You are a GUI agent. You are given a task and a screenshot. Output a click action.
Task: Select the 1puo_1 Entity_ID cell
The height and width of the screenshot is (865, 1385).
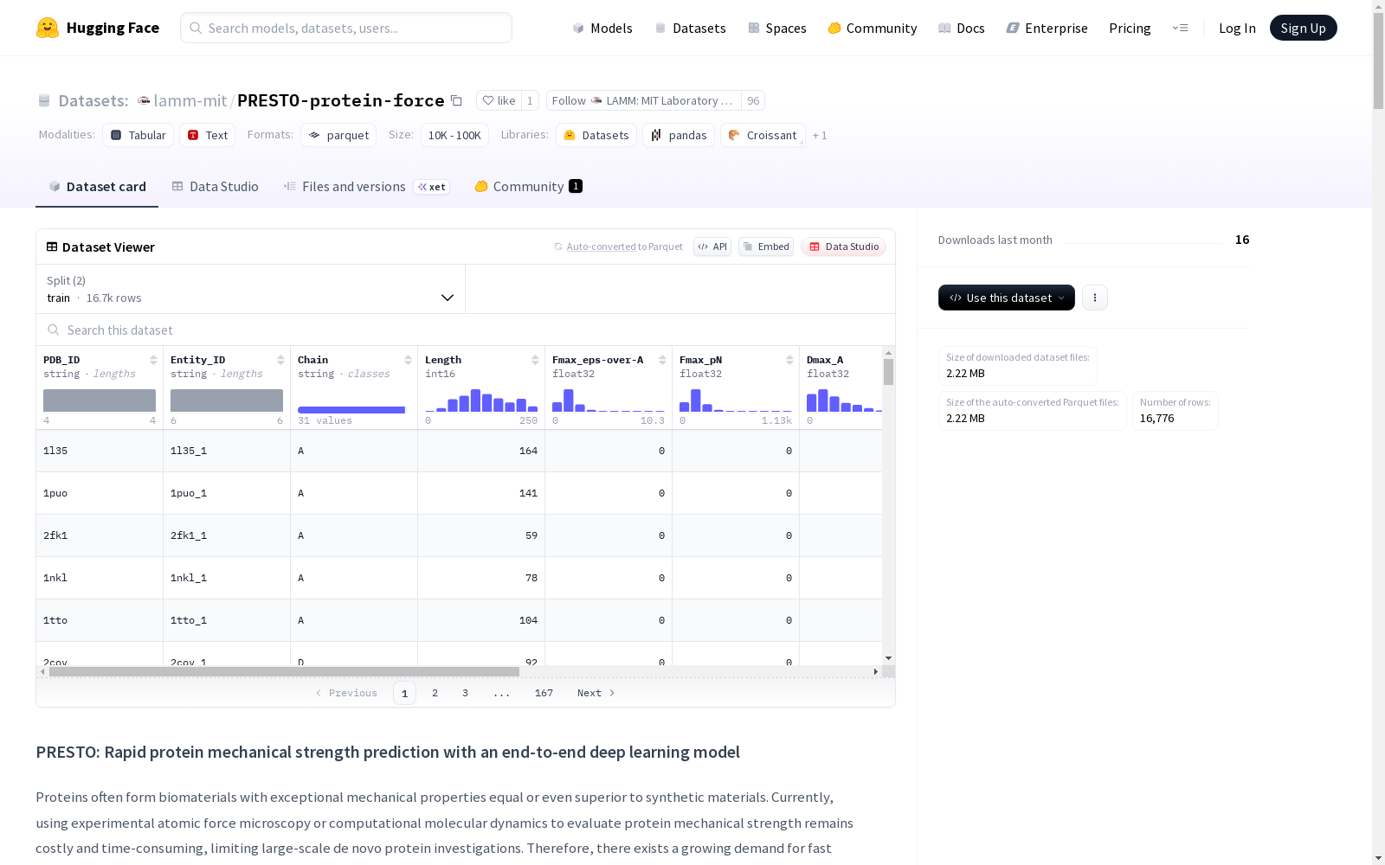[227, 493]
